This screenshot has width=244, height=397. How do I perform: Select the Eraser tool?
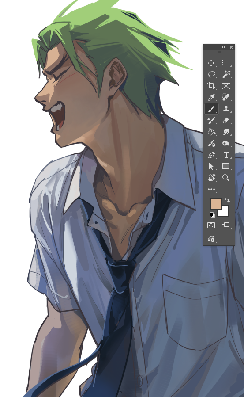pyautogui.click(x=226, y=121)
